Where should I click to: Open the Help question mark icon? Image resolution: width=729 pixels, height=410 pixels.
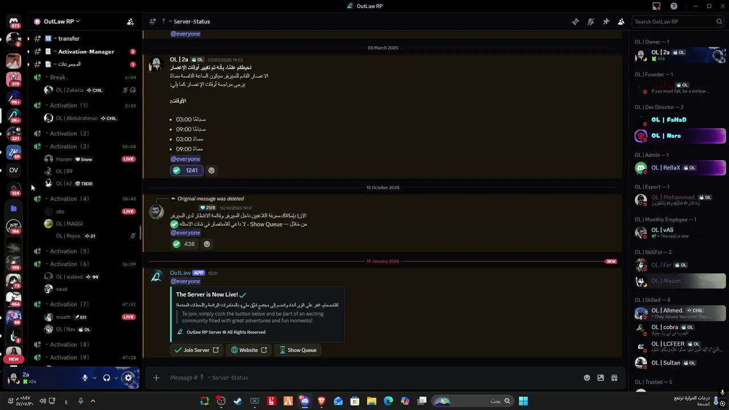coord(674,6)
